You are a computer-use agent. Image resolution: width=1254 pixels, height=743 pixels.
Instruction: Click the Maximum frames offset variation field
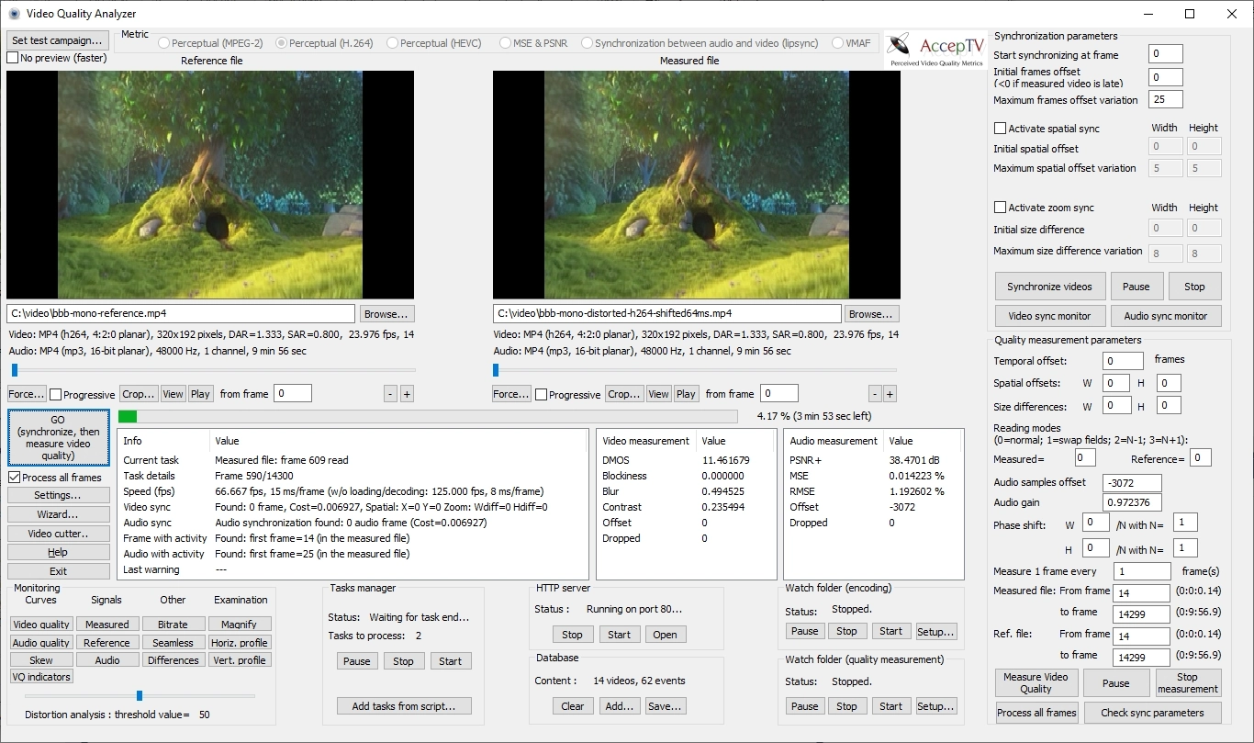[x=1166, y=99]
